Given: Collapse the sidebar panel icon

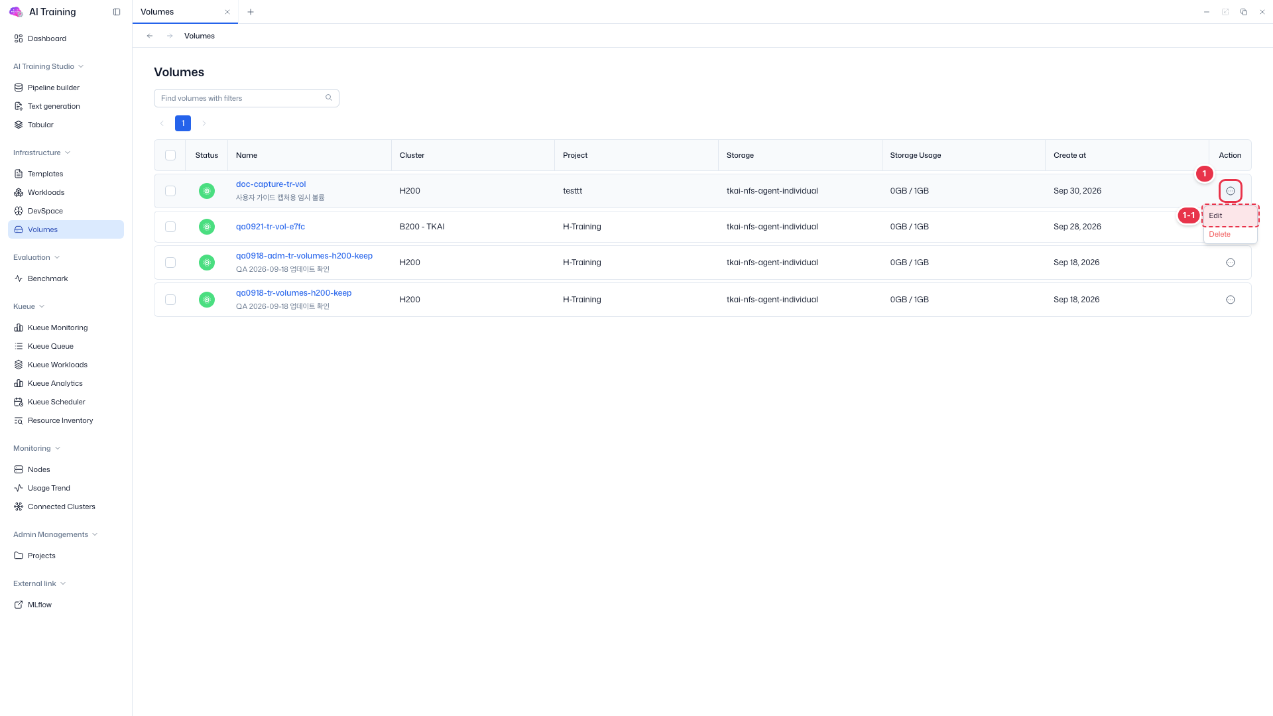Looking at the screenshot, I should coord(117,12).
